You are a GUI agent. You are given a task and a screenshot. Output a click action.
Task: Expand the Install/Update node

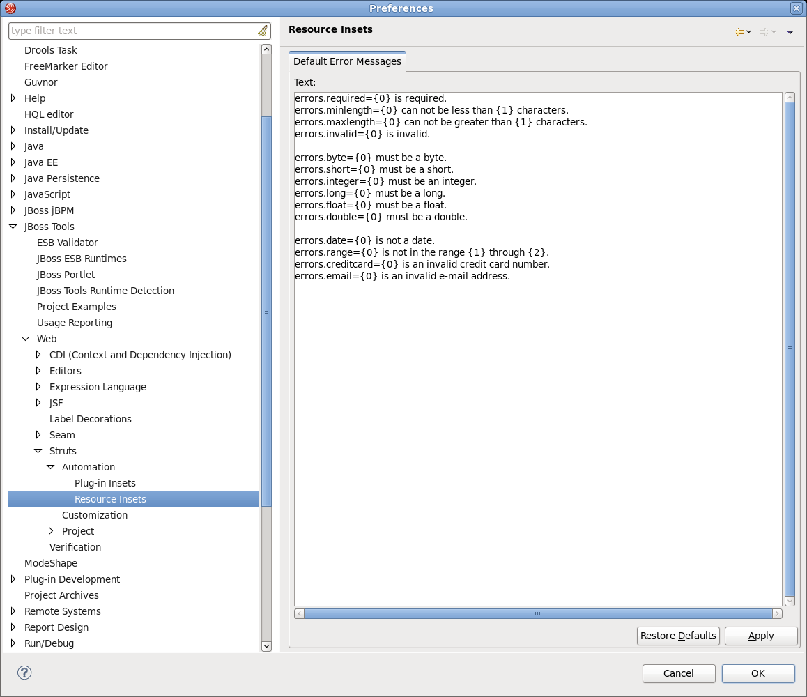click(13, 130)
